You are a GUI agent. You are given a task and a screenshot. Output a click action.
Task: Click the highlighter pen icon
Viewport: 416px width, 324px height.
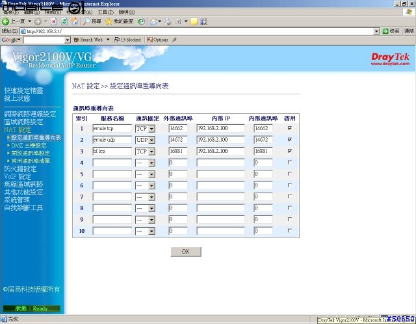[174, 40]
